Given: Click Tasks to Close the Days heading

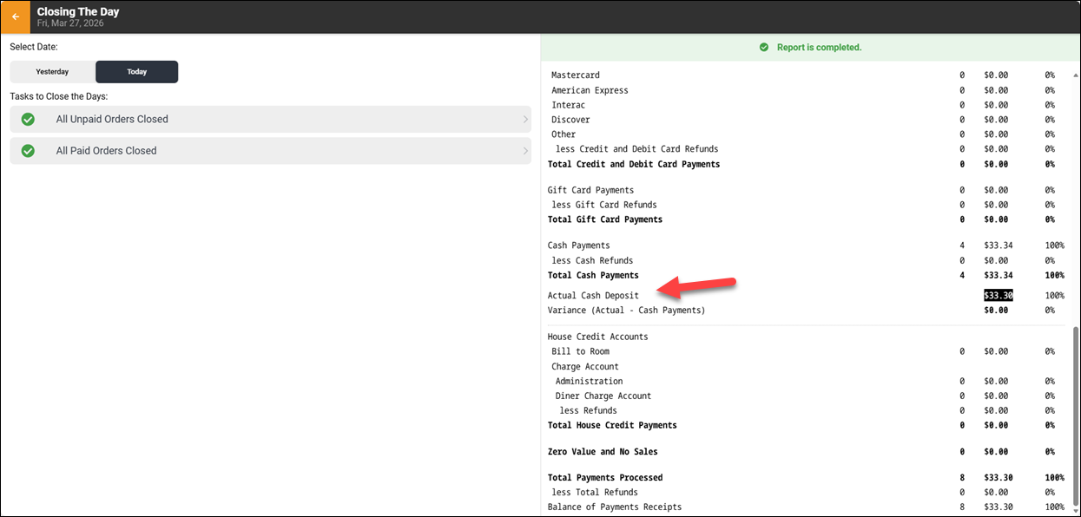Looking at the screenshot, I should point(59,96).
